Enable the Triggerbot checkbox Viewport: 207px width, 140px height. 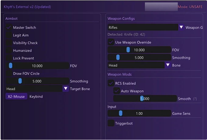111,123
